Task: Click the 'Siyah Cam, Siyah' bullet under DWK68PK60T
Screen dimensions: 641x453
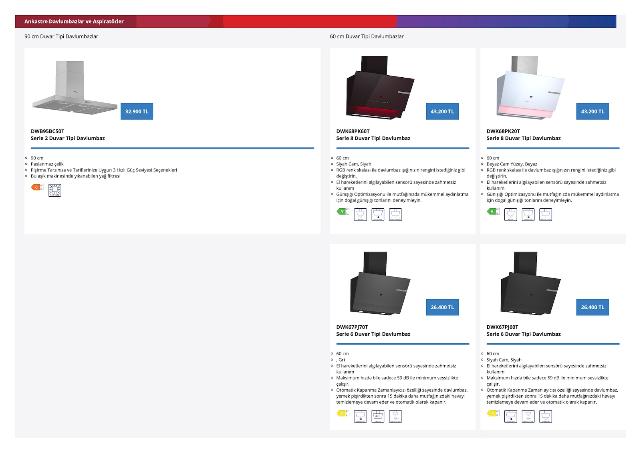Action: [x=354, y=164]
